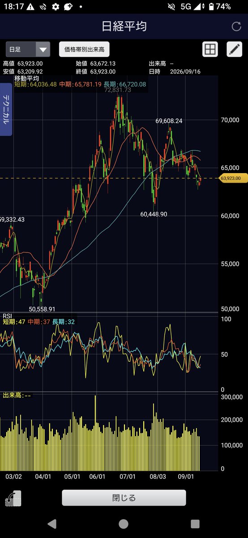Tap the RSI 長期:32 value

(x=64, y=322)
